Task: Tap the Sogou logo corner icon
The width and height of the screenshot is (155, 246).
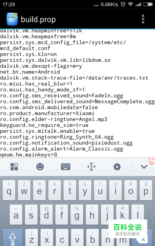Action: pyautogui.click(x=152, y=161)
